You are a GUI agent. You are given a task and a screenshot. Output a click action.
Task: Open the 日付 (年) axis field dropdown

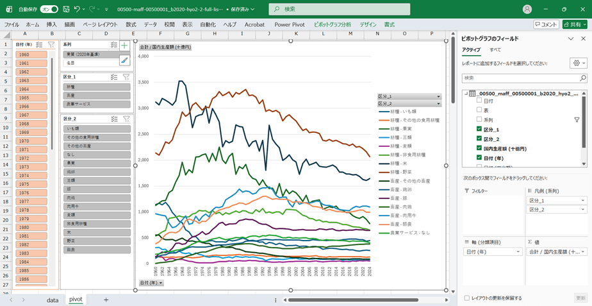[518, 252]
